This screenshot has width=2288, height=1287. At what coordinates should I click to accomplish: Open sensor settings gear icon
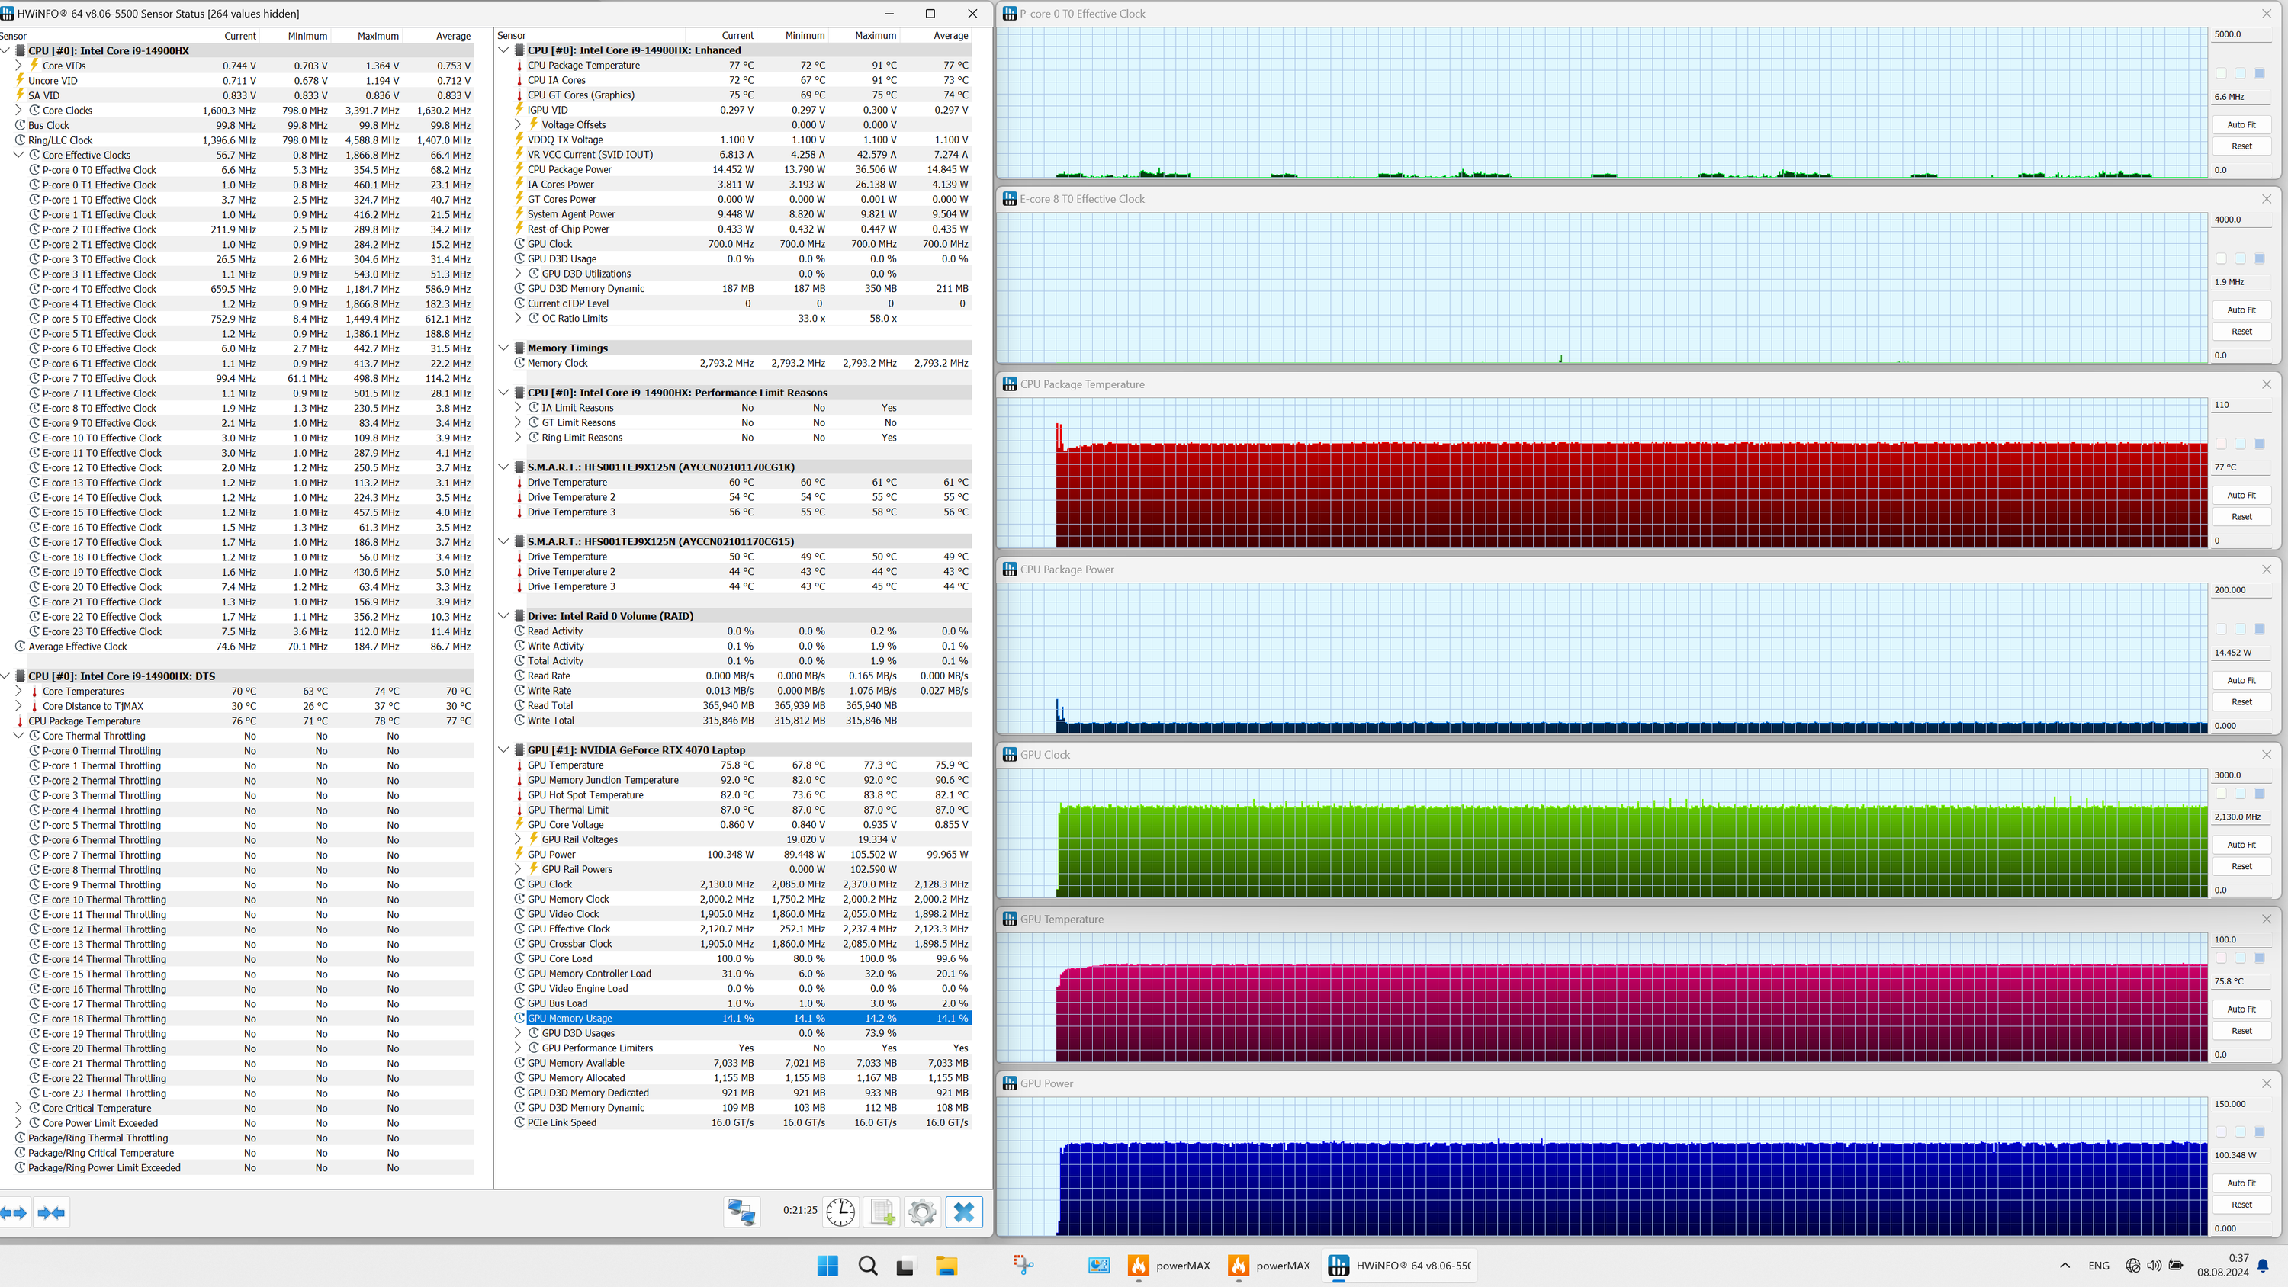(922, 1212)
